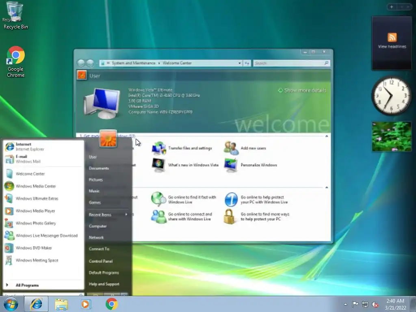Open address bar history dropdown
This screenshot has width=416, height=312.
pyautogui.click(x=239, y=63)
